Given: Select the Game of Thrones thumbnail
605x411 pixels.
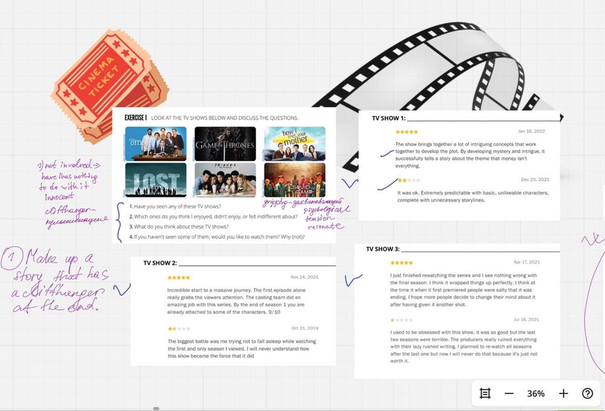Looking at the screenshot, I should [225, 143].
